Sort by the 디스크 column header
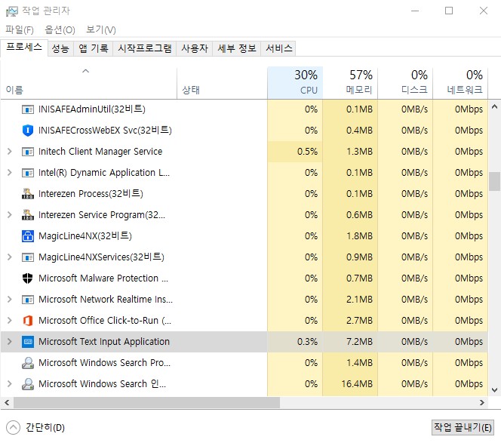This screenshot has width=501, height=446. pyautogui.click(x=405, y=83)
